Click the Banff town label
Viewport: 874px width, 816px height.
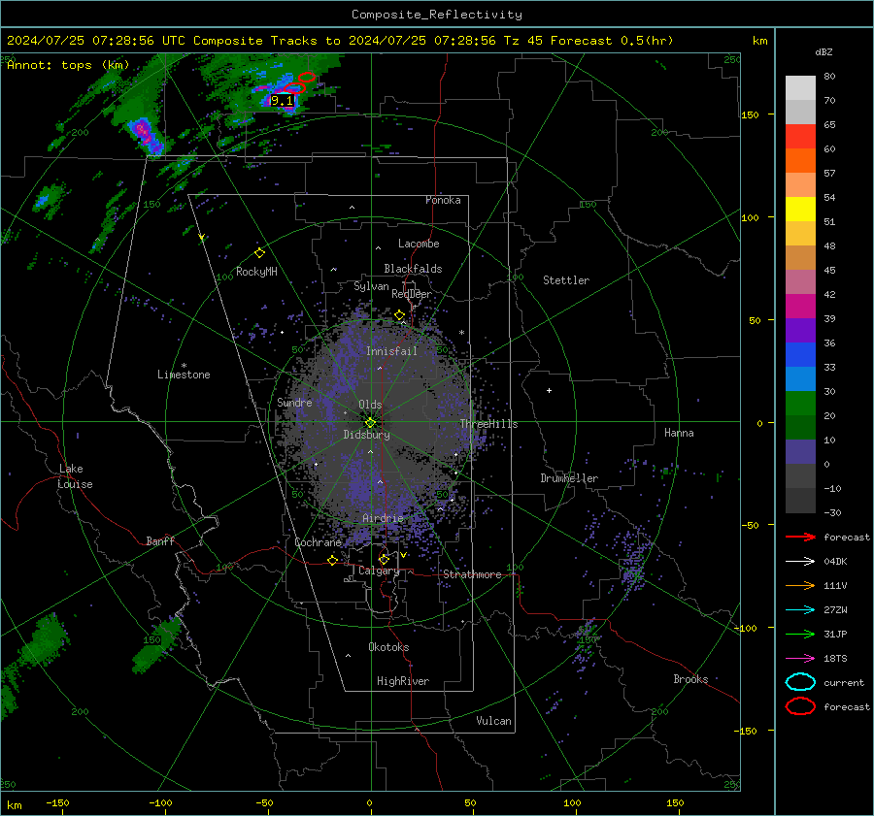coord(160,540)
